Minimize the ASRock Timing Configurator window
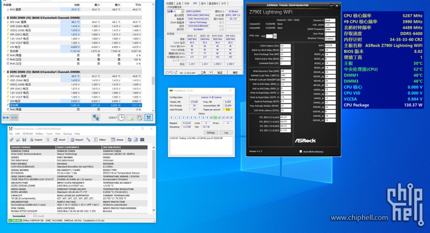 pos(331,5)
